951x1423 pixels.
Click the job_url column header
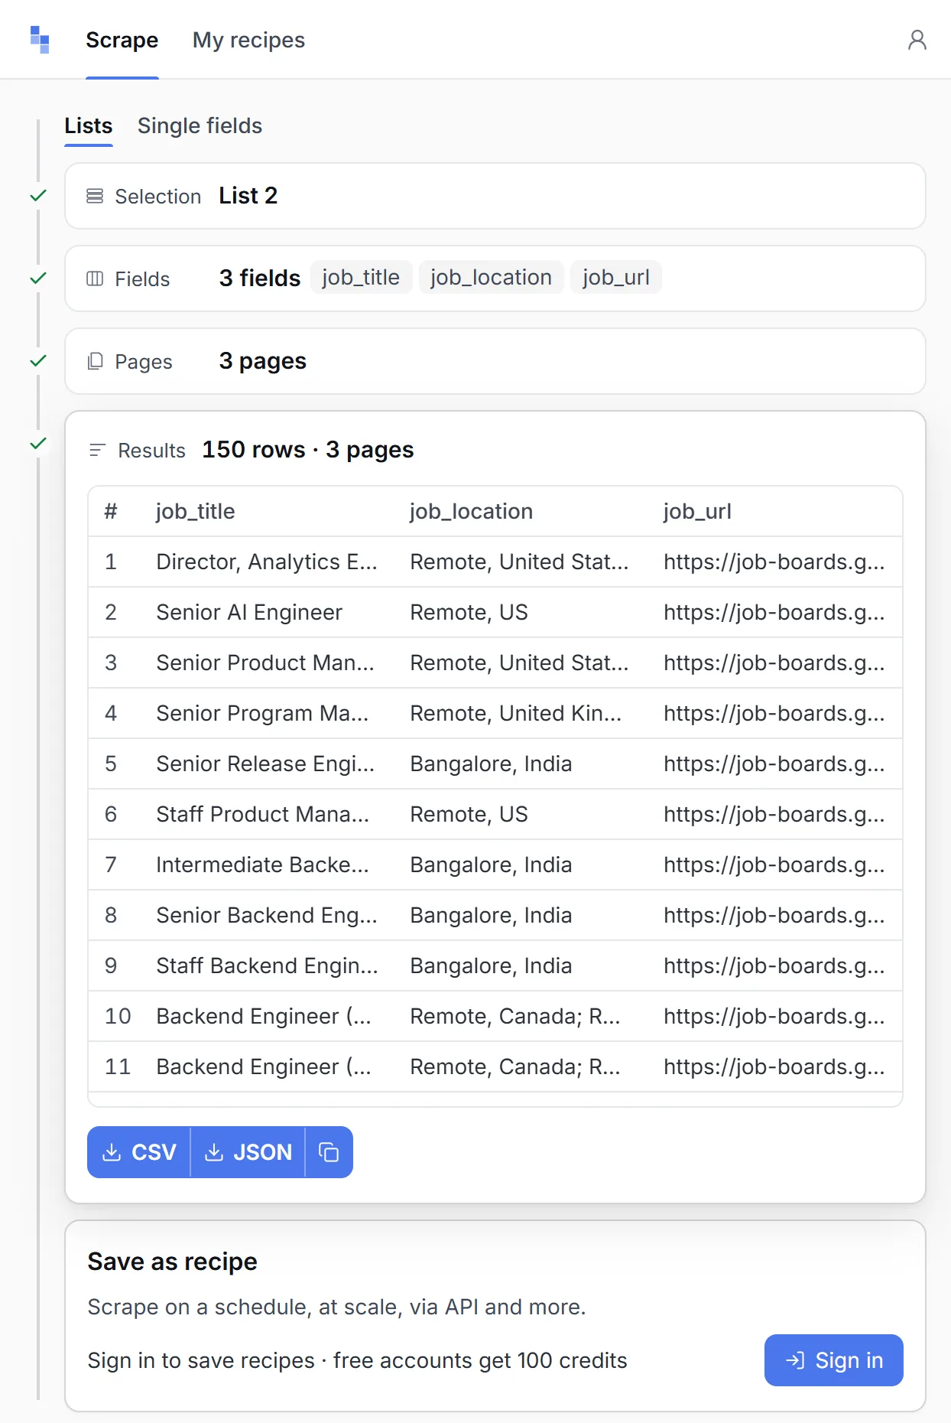click(697, 511)
